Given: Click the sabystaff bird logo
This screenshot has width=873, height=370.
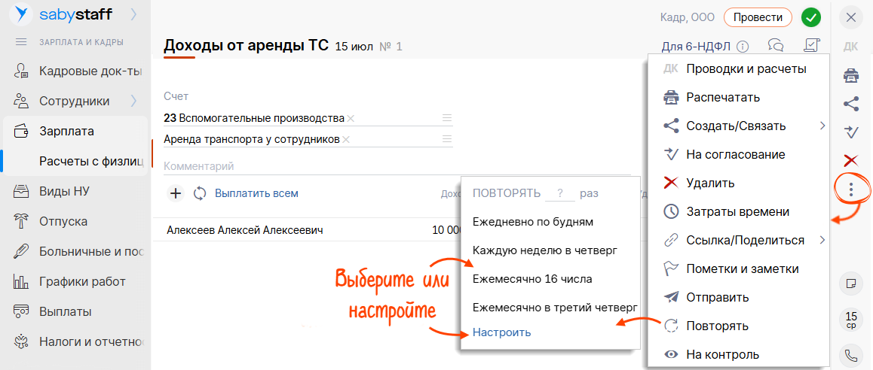Looking at the screenshot, I should pyautogui.click(x=22, y=15).
